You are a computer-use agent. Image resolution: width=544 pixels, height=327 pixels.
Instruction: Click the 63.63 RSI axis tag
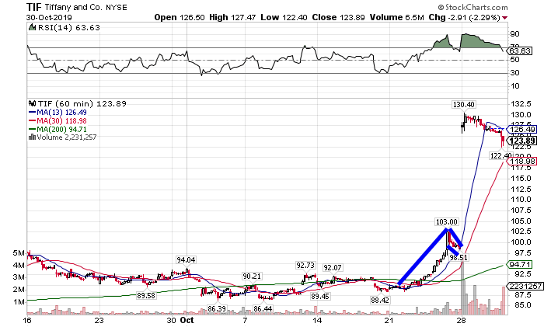click(519, 51)
